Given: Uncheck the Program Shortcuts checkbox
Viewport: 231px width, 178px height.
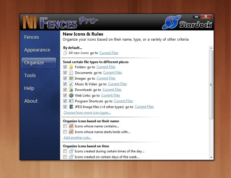Looking at the screenshot, I should (65, 101).
